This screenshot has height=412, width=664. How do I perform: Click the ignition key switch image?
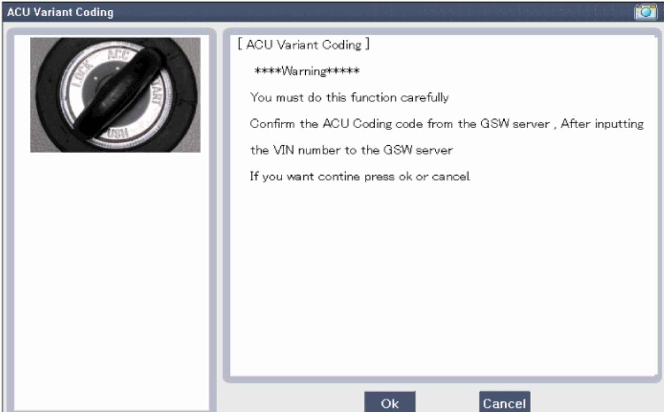(x=115, y=95)
